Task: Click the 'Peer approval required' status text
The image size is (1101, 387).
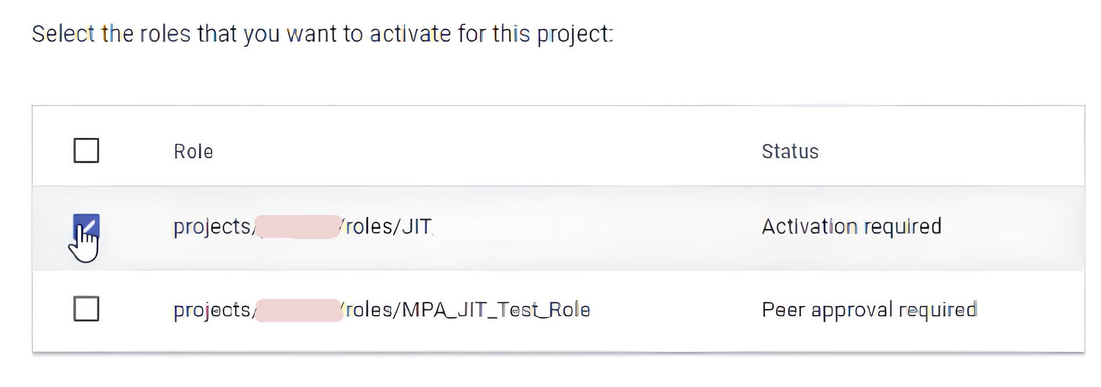Action: click(x=869, y=310)
